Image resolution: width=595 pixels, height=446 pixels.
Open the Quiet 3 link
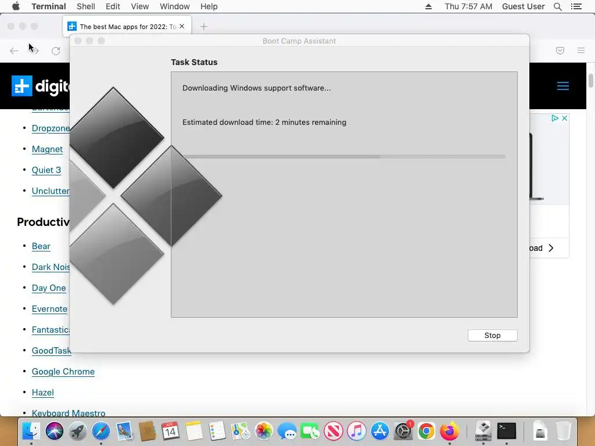pyautogui.click(x=46, y=170)
